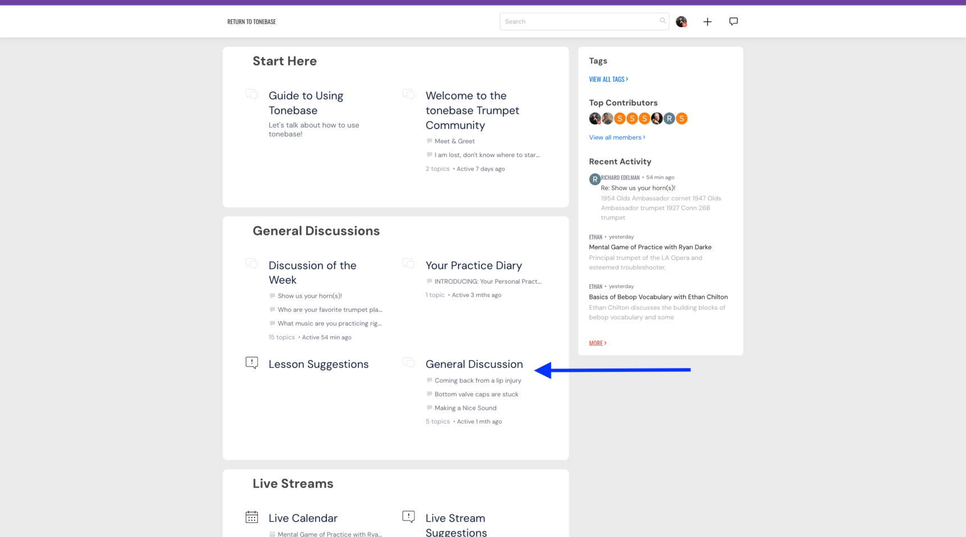Screen dimensions: 966x537
Task: Click MORE under Recent Activity
Action: pyautogui.click(x=598, y=343)
